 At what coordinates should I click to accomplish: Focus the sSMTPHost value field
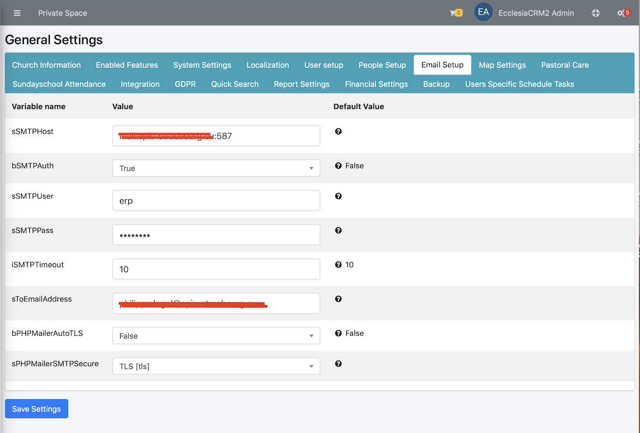coord(216,135)
